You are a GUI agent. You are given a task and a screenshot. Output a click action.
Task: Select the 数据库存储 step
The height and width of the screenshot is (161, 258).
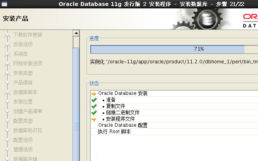click(25, 159)
